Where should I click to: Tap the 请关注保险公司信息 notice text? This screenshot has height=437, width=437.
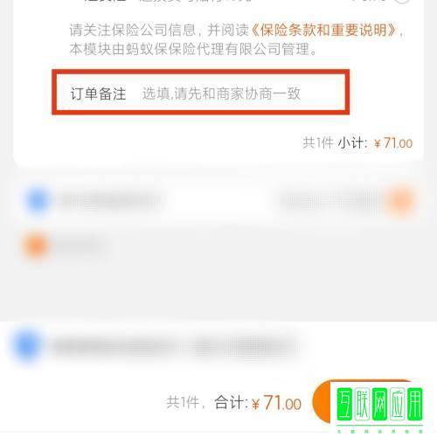point(132,31)
